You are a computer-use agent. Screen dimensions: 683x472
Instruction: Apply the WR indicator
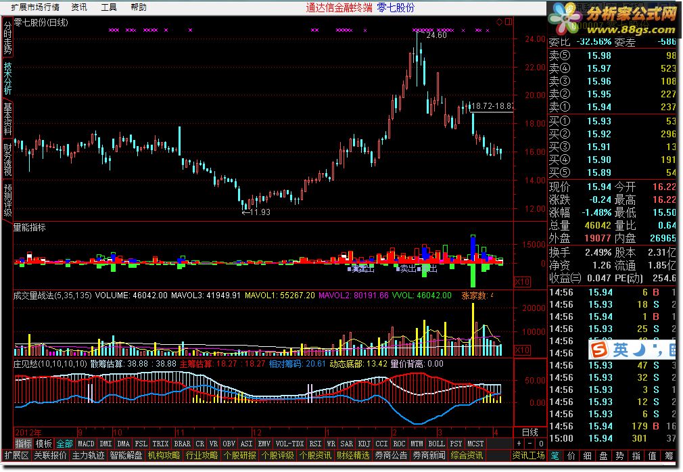click(x=331, y=444)
